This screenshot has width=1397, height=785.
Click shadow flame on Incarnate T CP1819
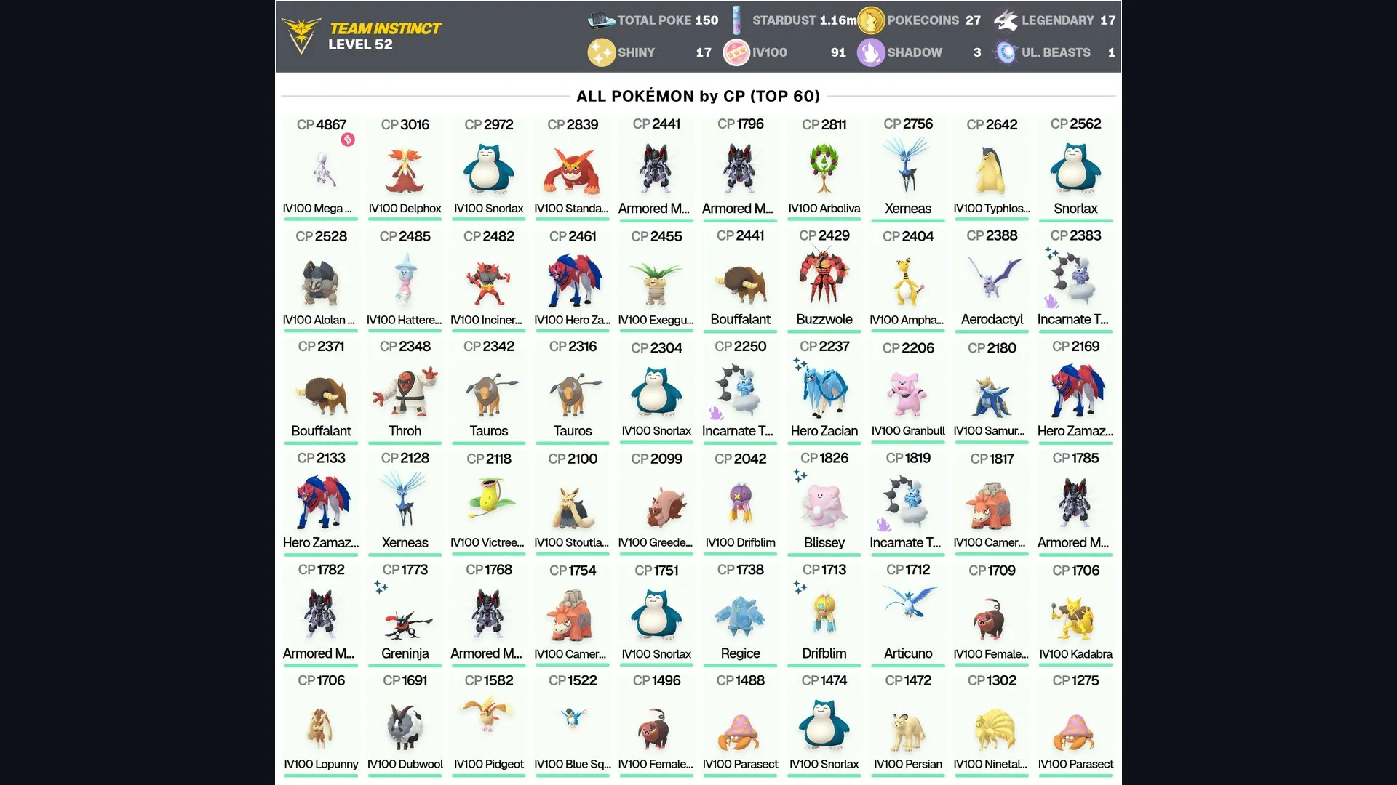point(884,524)
